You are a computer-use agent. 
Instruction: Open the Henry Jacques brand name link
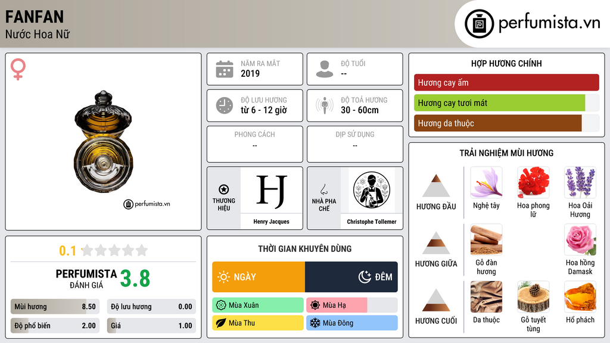click(272, 222)
